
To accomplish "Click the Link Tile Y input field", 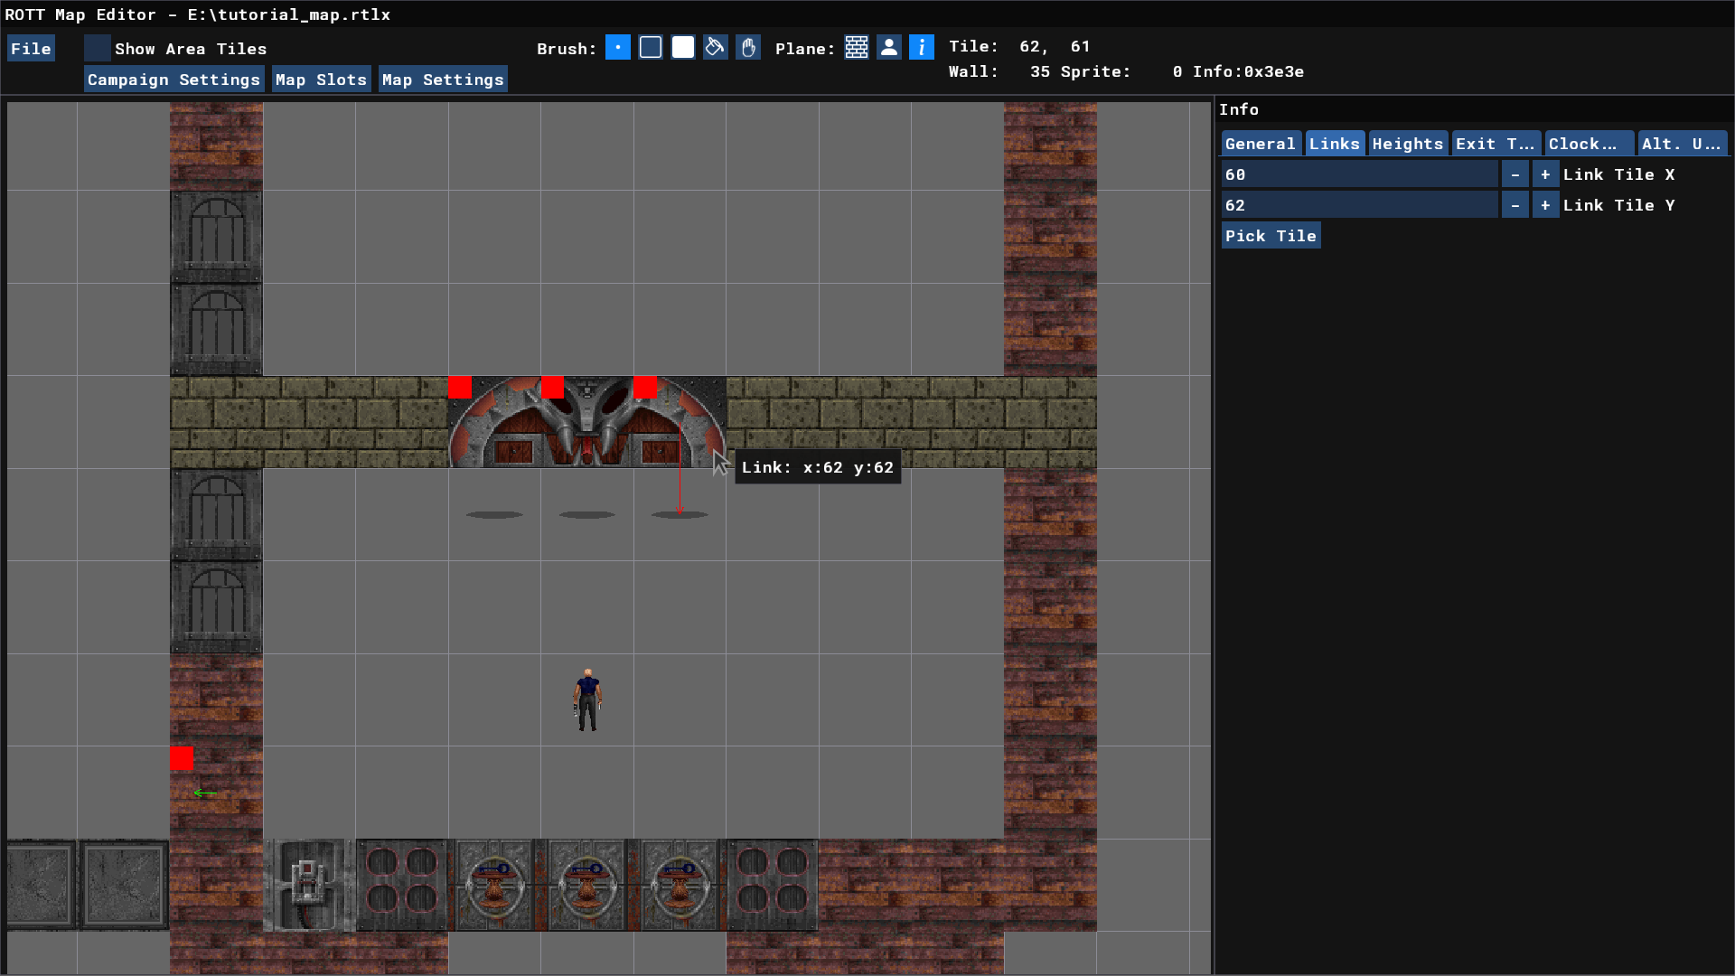I will click(1359, 205).
